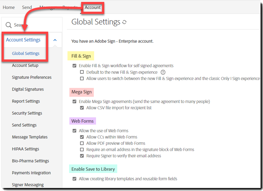263x191 pixels.
Task: Open Signature Preferences
Action: 32,77
